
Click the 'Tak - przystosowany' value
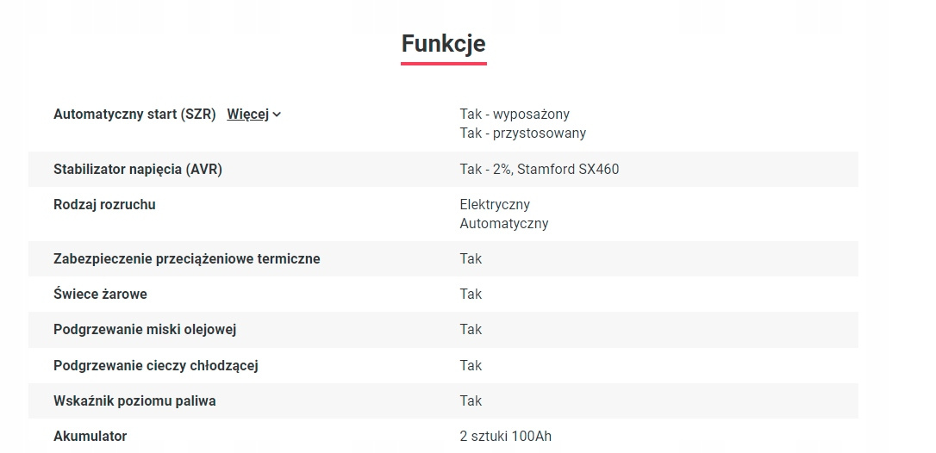[522, 133]
